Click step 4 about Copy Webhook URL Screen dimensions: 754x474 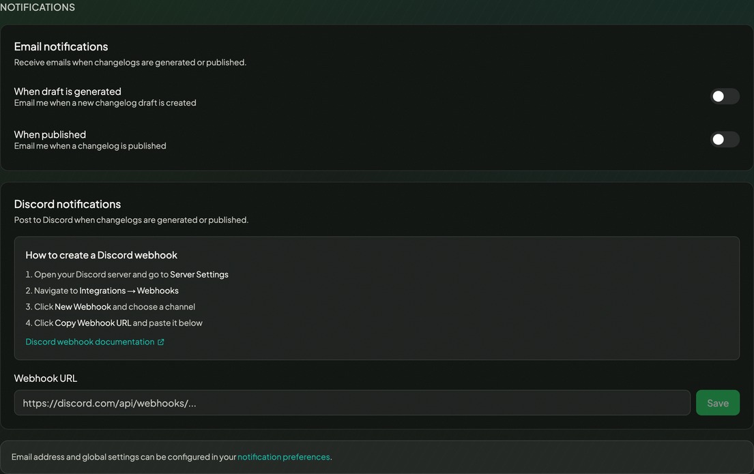(118, 323)
